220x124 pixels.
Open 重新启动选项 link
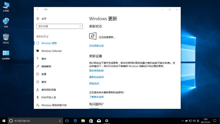pyautogui.click(x=96, y=77)
